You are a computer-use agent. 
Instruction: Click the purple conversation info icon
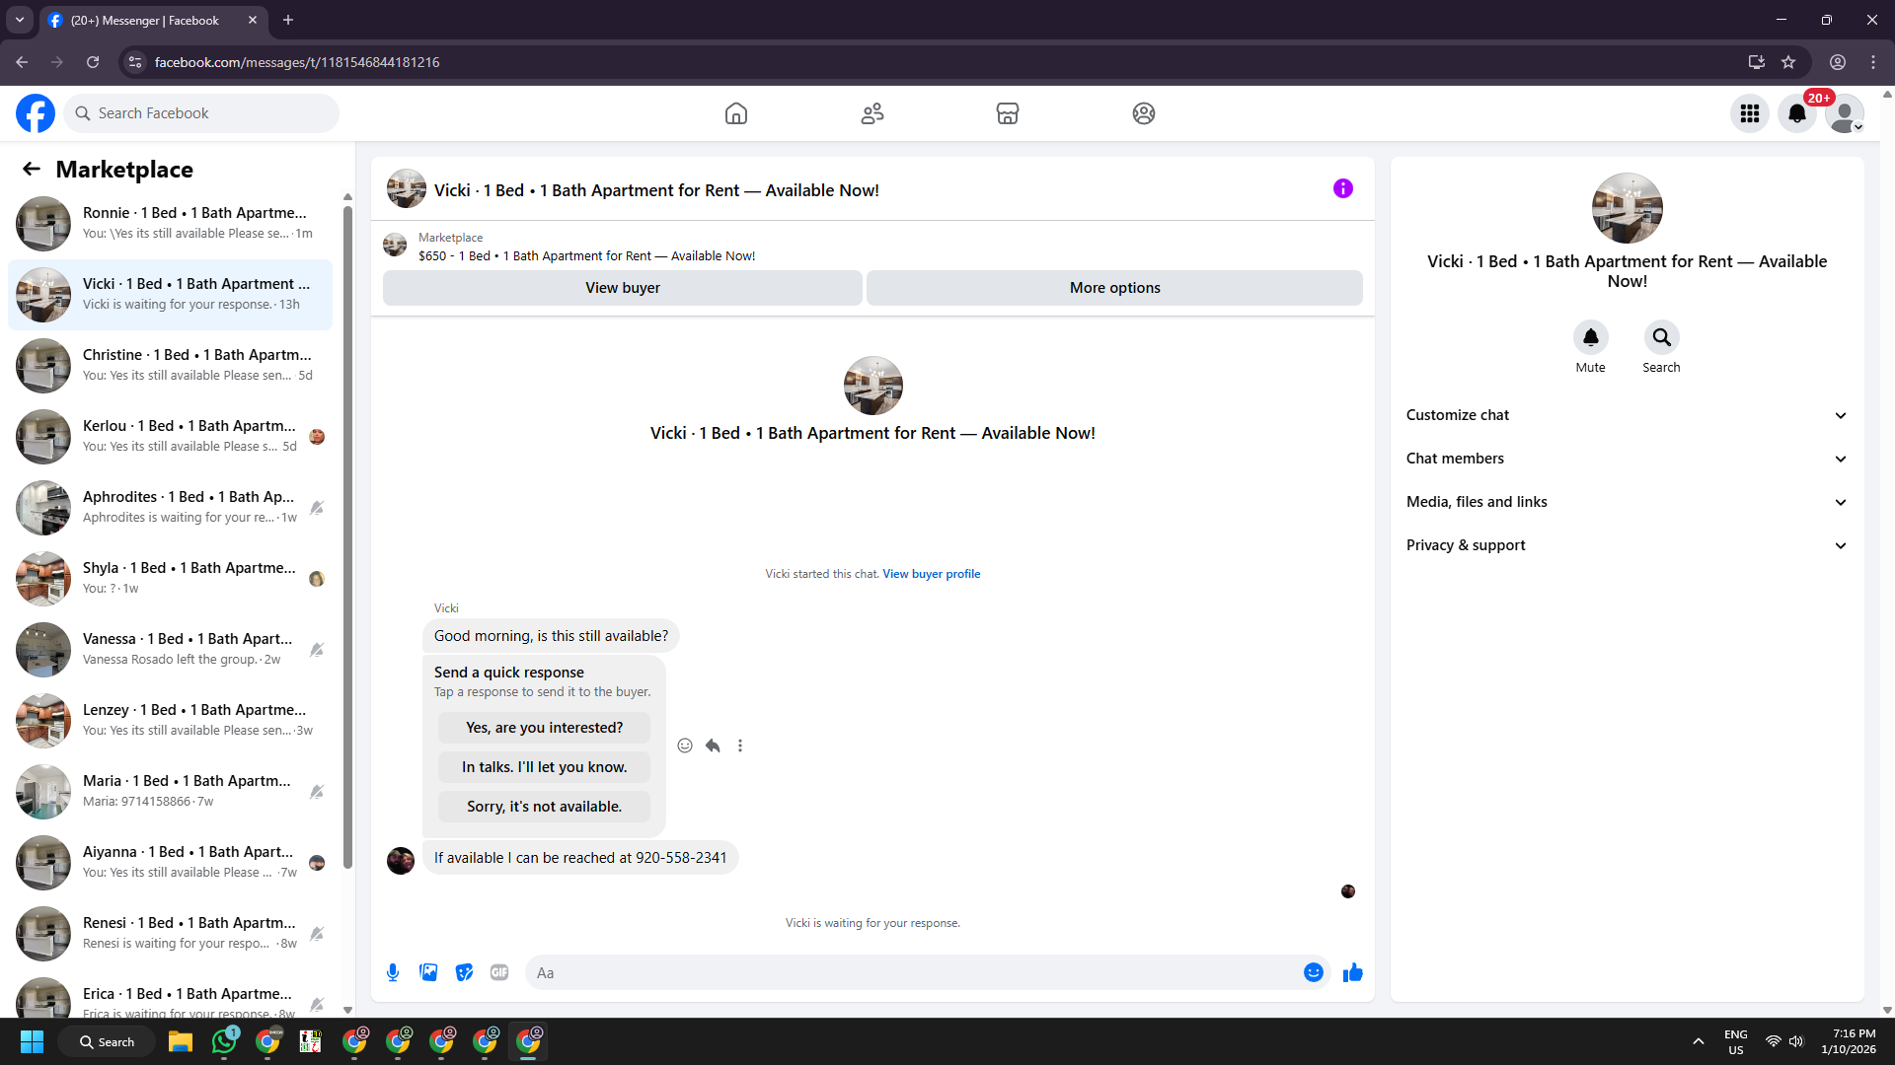pos(1342,188)
